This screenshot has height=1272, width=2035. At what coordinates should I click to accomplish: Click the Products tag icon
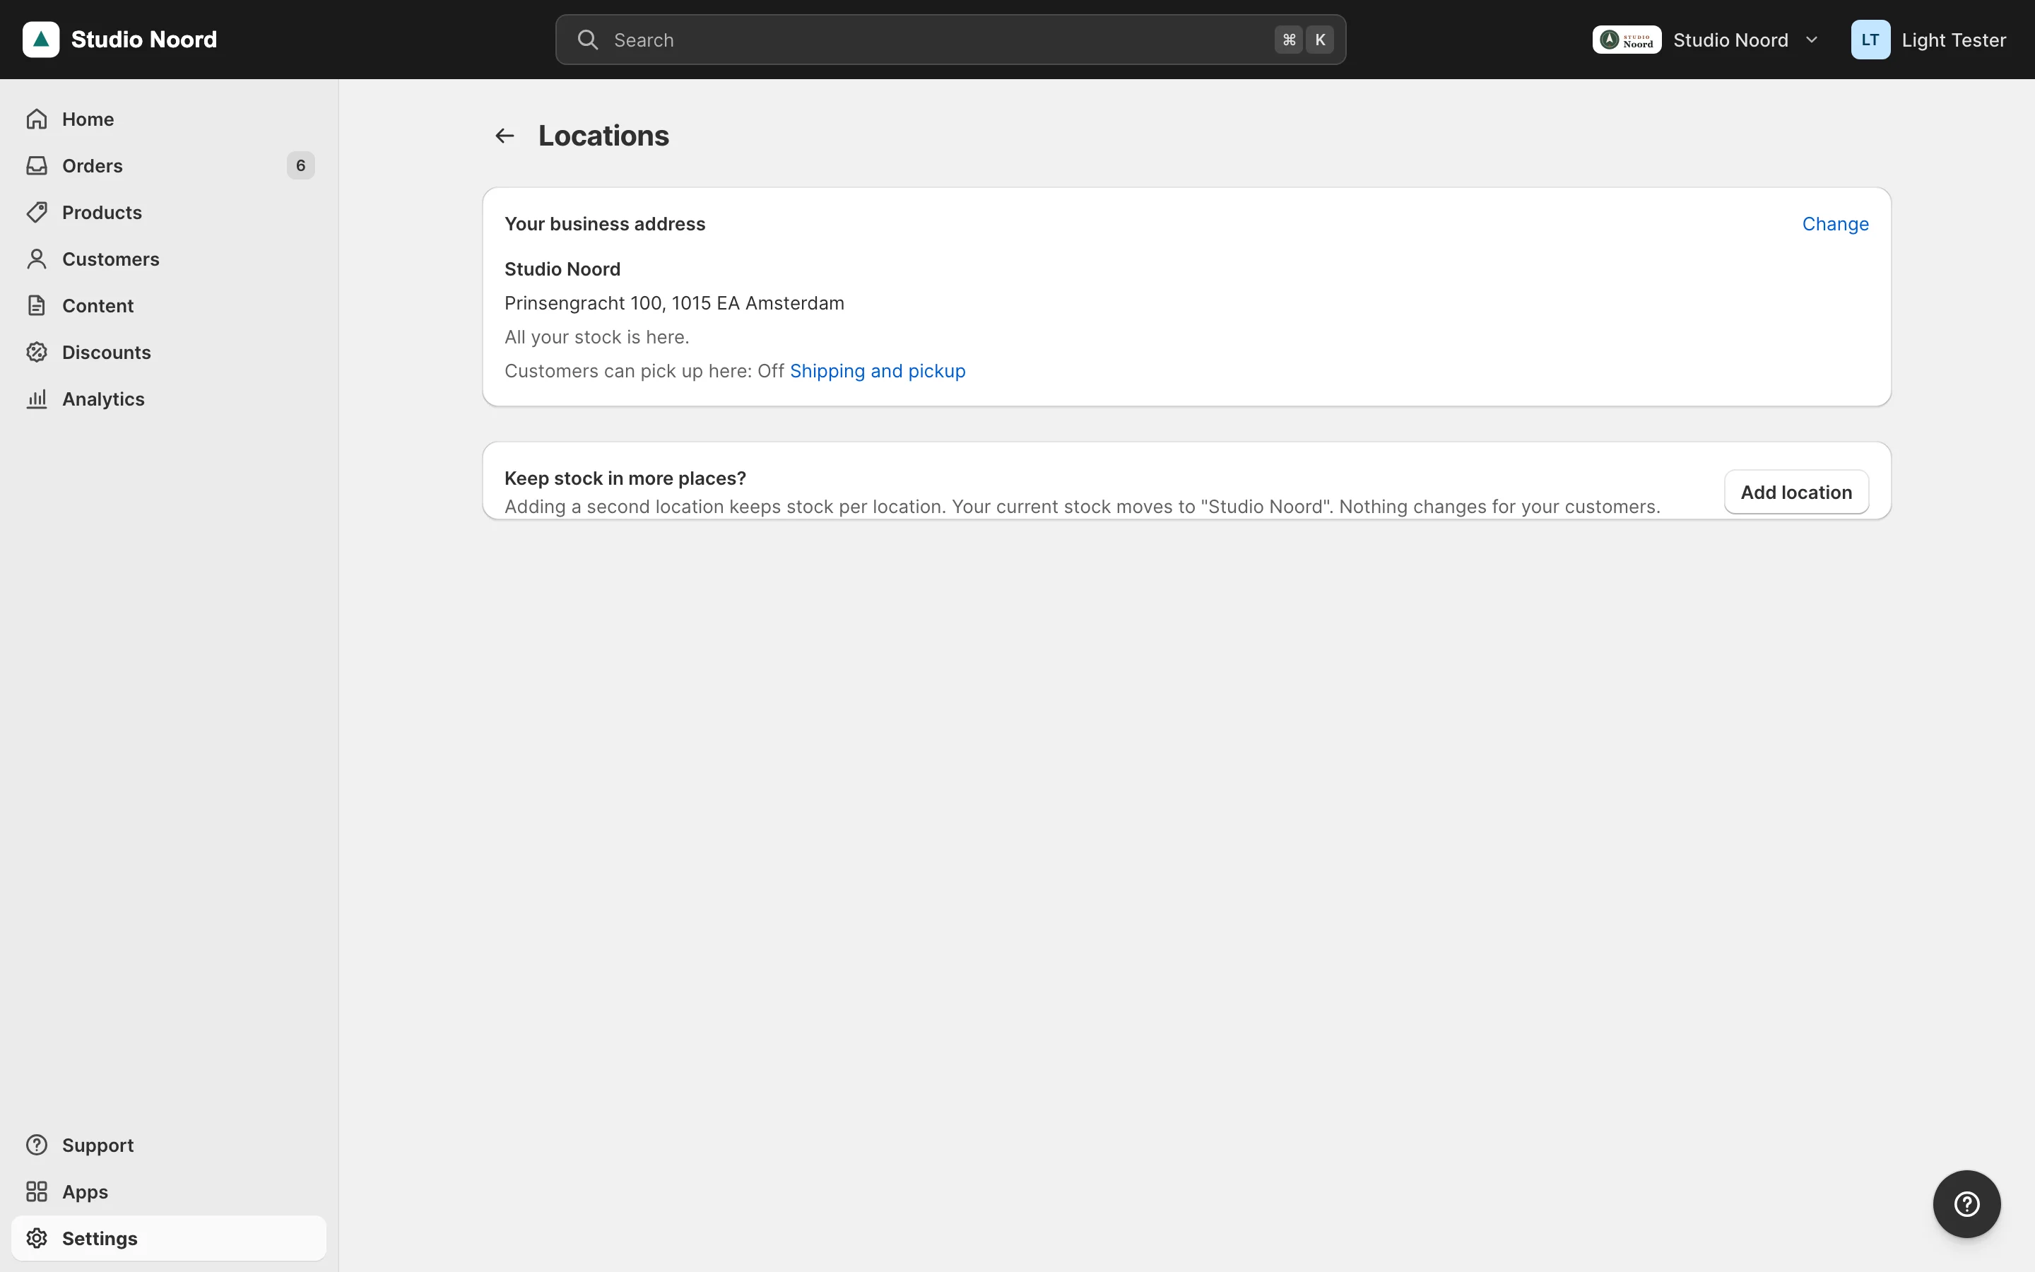tap(36, 212)
